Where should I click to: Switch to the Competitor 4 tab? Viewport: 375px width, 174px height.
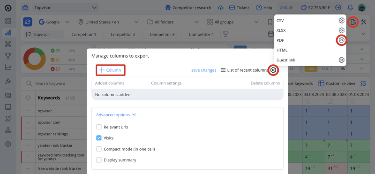(x=201, y=34)
